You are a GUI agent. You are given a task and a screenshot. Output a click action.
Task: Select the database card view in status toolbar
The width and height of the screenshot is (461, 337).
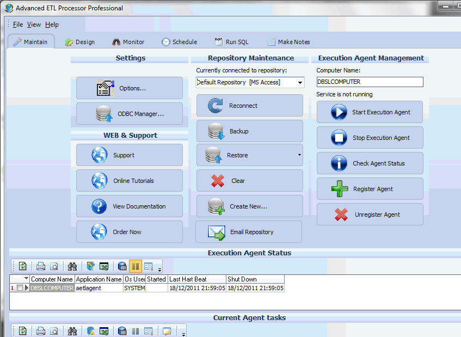click(x=122, y=266)
